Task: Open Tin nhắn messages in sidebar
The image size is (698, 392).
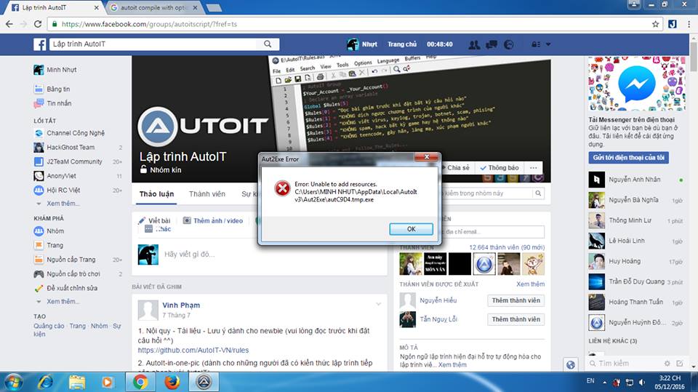Action: (59, 103)
